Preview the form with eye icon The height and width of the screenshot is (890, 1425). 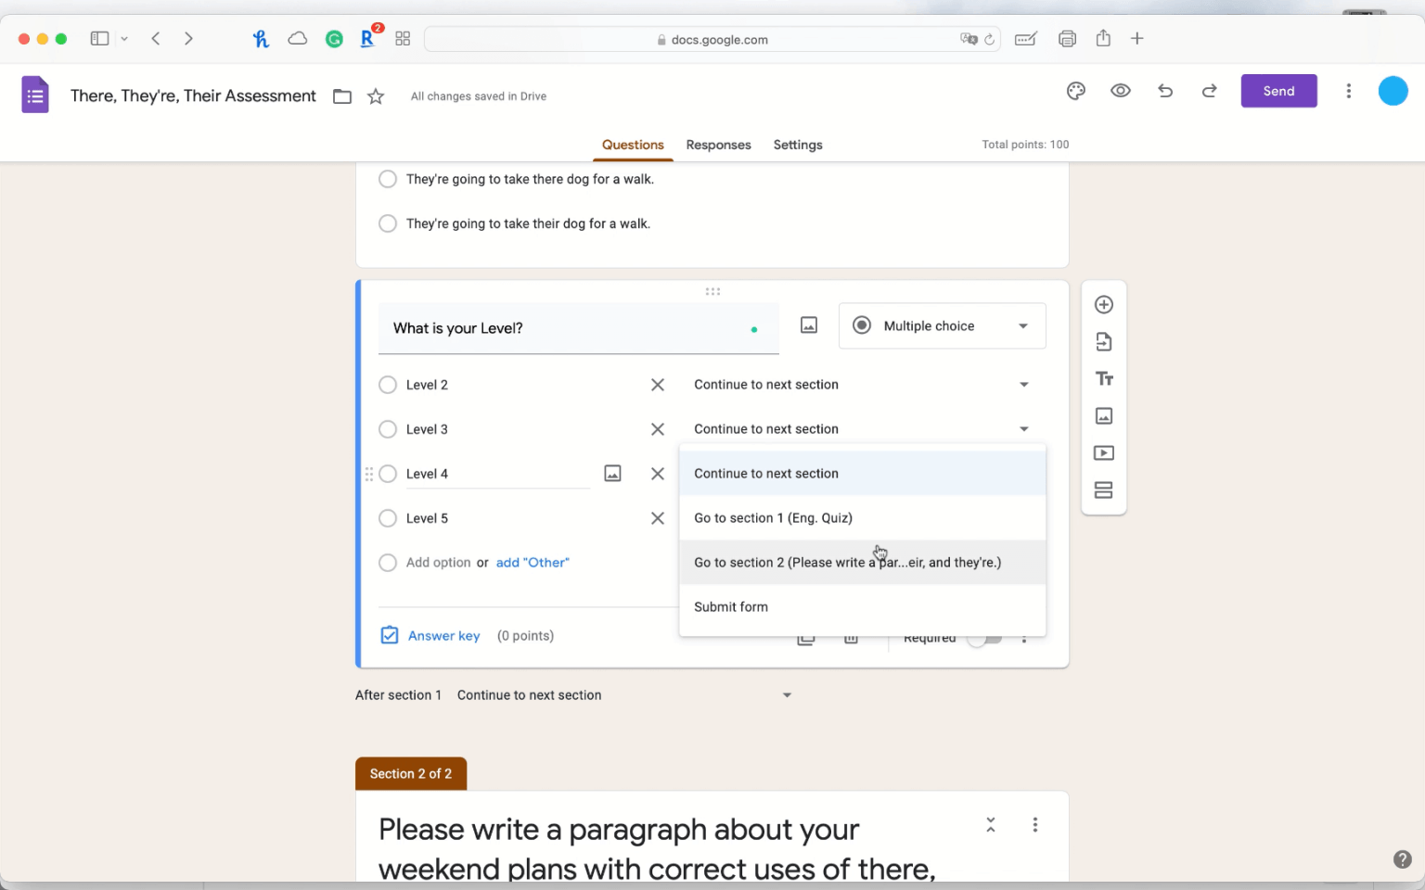coord(1120,91)
